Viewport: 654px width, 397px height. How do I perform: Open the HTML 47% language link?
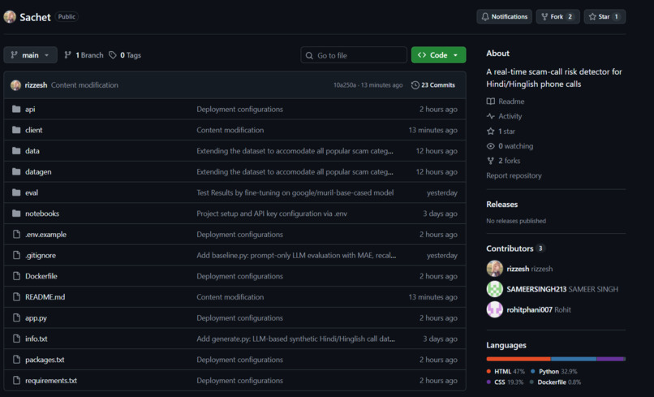(506, 372)
